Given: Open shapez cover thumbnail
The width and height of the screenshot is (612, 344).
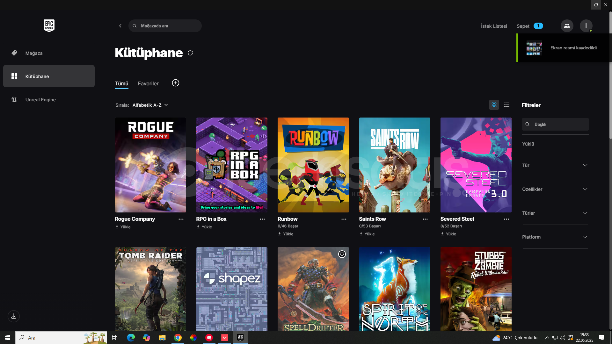Looking at the screenshot, I should (232, 289).
